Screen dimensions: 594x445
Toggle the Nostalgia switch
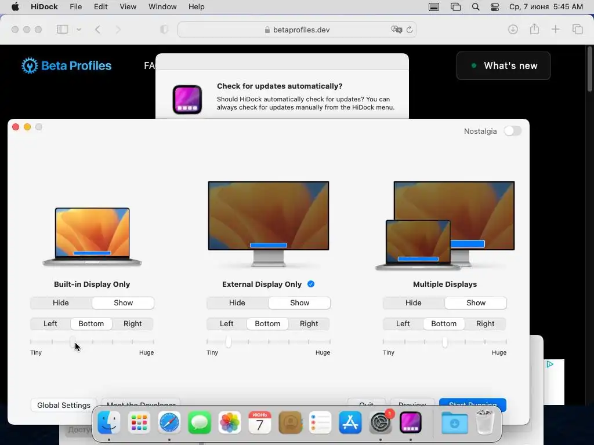[513, 131]
